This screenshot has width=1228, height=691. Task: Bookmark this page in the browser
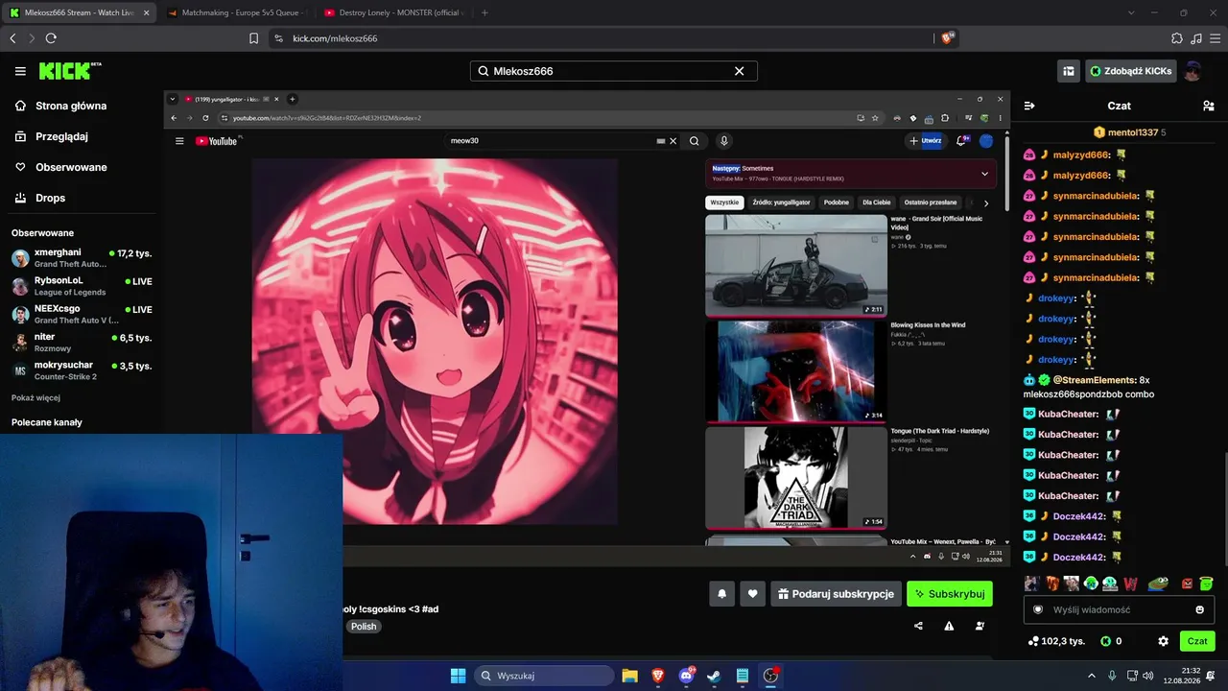253,38
